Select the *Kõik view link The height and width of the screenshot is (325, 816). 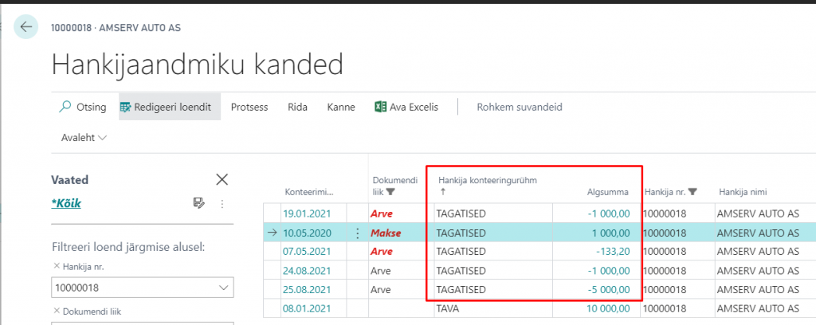click(x=66, y=203)
